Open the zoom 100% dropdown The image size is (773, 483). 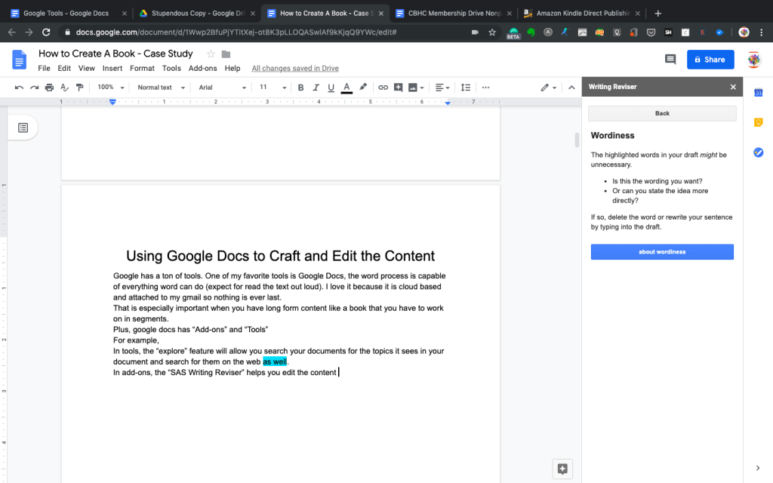click(109, 88)
